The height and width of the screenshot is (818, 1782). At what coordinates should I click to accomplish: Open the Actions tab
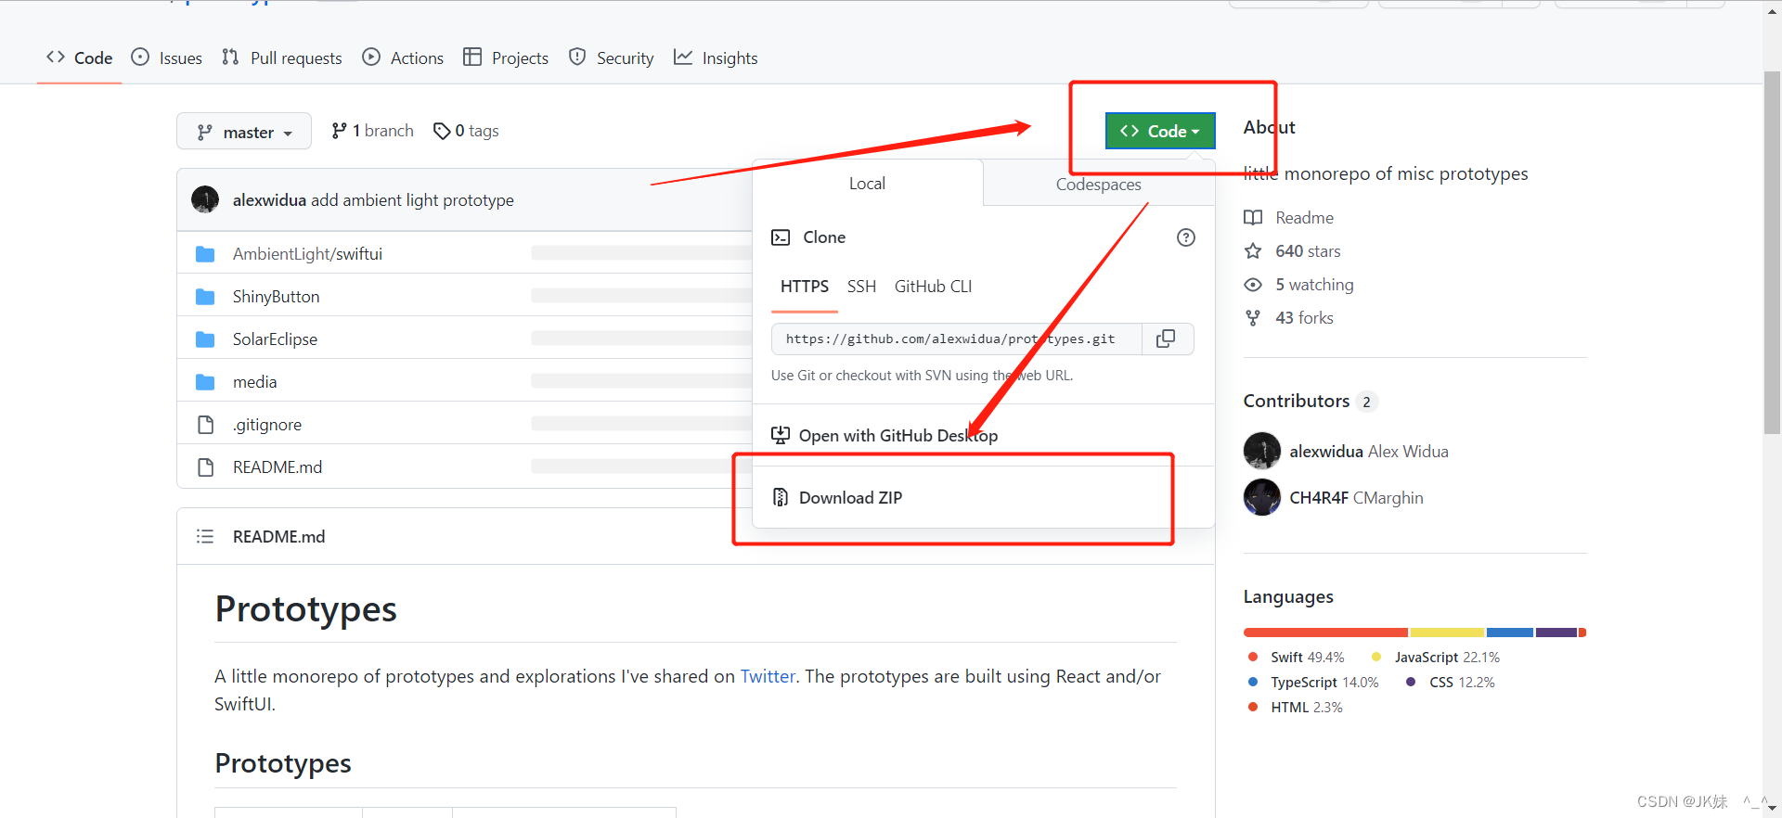[403, 58]
